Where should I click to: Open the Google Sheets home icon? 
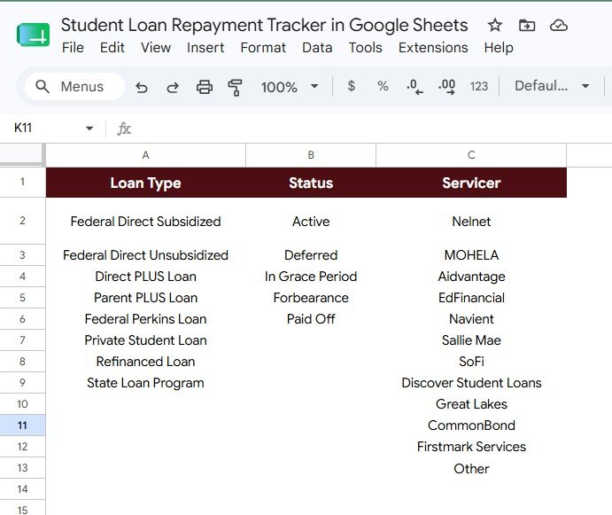[33, 35]
